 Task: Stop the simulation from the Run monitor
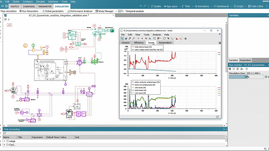point(230,69)
